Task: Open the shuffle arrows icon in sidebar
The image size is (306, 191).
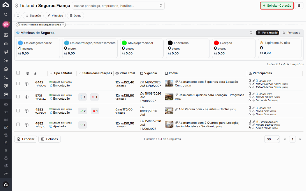Action: [6, 112]
